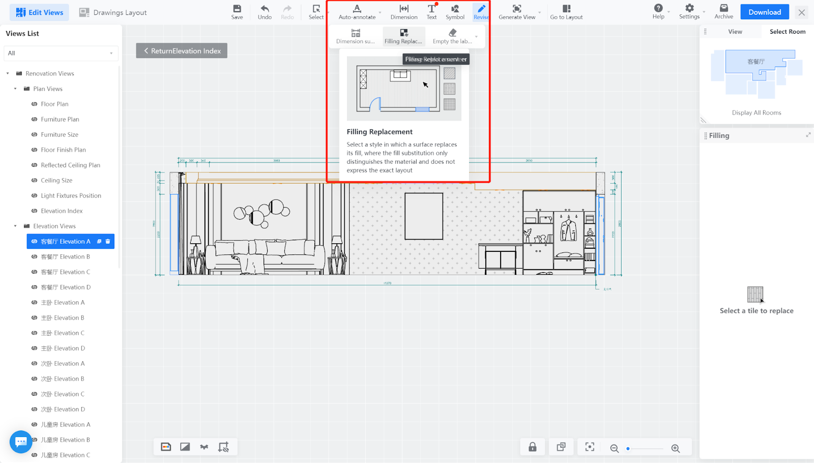Click the fit-to-screen focus icon
The image size is (814, 463).
coord(590,447)
